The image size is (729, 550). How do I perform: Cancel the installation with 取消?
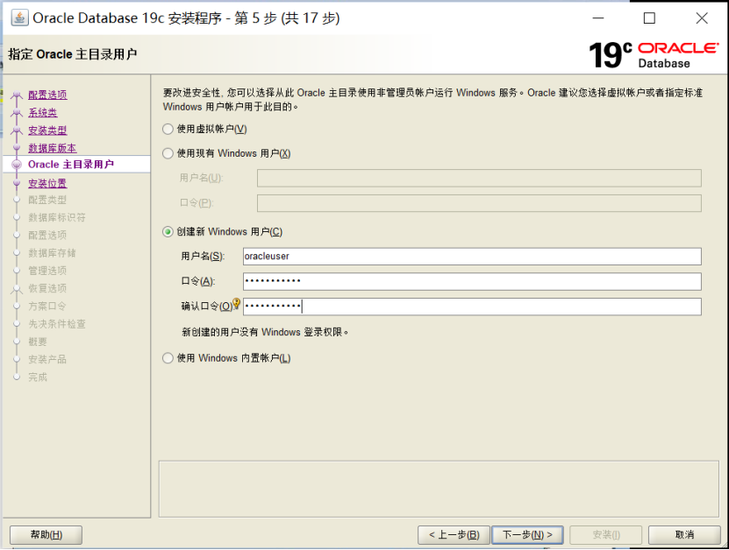point(684,534)
